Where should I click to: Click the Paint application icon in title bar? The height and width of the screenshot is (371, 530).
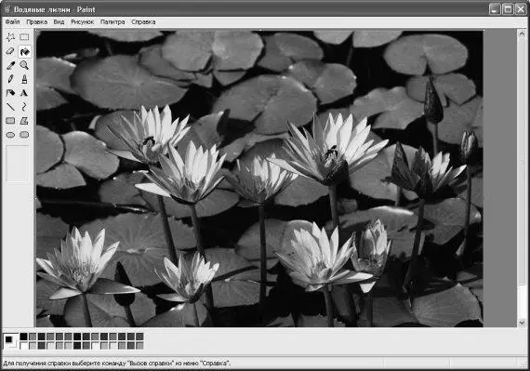click(7, 9)
